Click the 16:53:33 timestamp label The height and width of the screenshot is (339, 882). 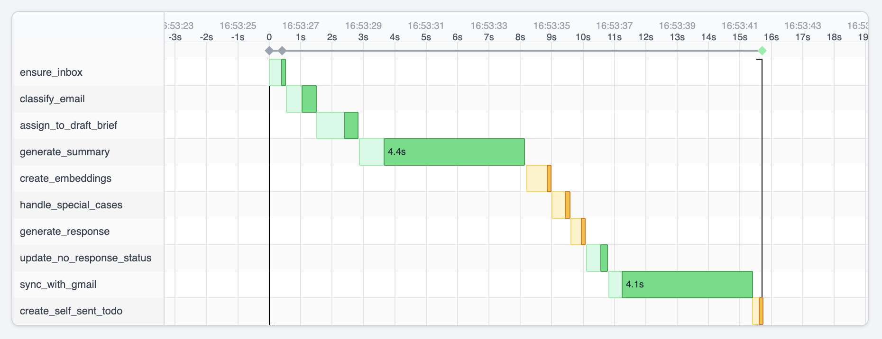tap(489, 26)
